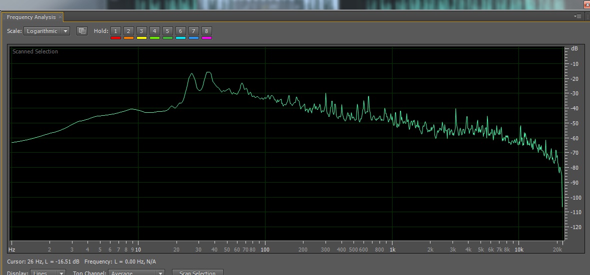The height and width of the screenshot is (275, 590).
Task: Click the magenta swatch under Hold 8
Action: pos(206,38)
